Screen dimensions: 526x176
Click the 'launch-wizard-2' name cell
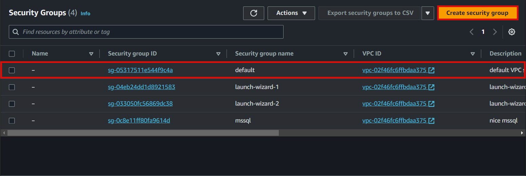click(x=257, y=104)
